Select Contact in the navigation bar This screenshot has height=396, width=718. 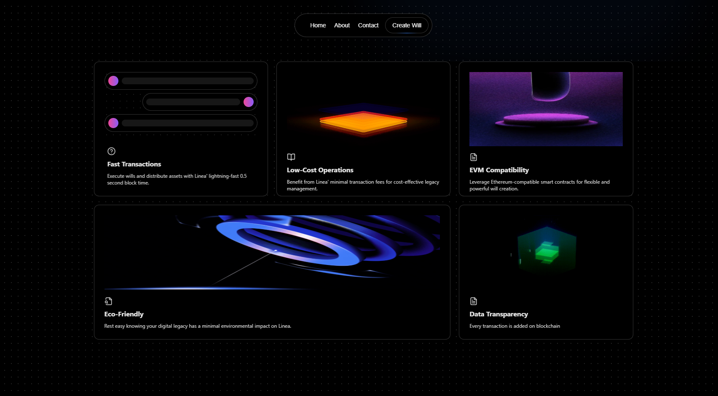368,25
